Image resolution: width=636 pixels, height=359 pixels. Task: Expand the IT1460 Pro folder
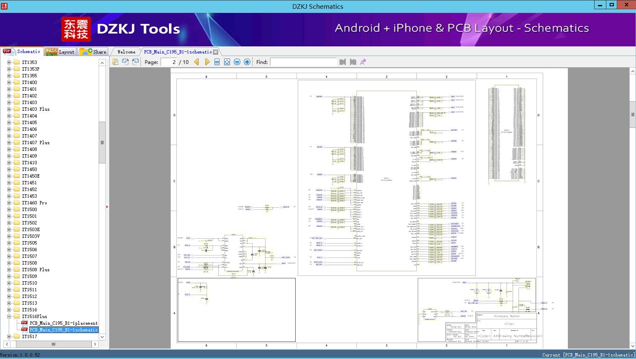[9, 203]
